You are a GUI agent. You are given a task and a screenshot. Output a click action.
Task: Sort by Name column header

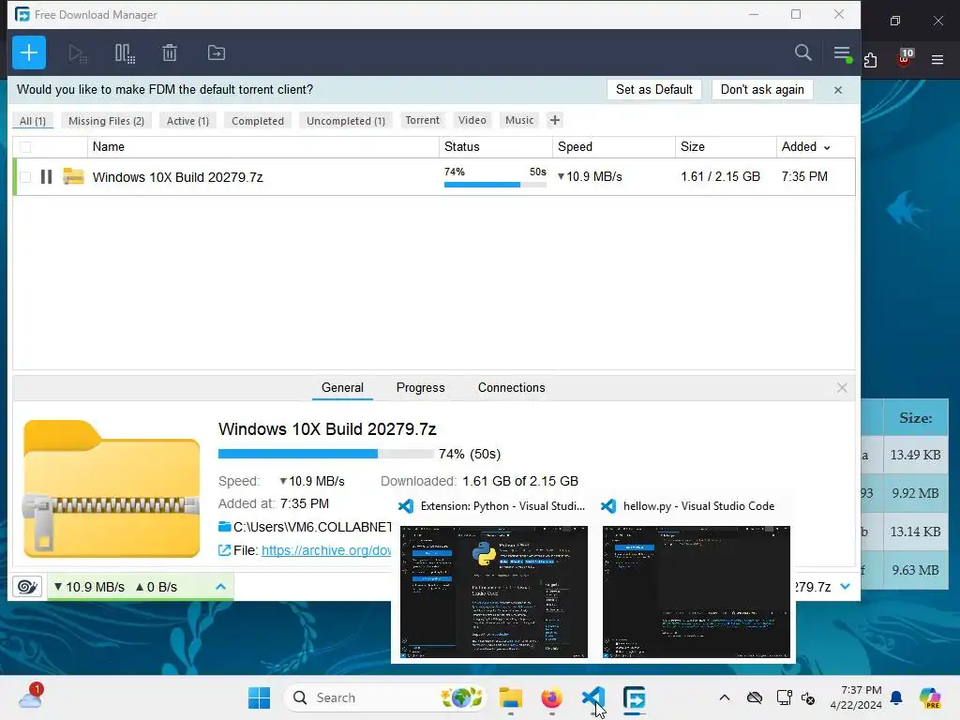coord(263,147)
